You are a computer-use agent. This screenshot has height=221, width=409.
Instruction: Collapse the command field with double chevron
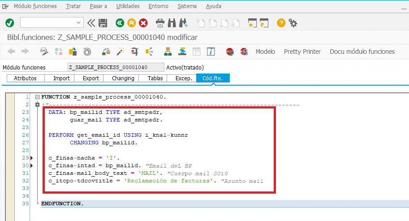point(91,23)
